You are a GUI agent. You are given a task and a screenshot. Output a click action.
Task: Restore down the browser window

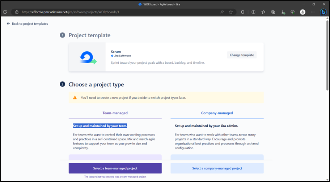[314, 4]
